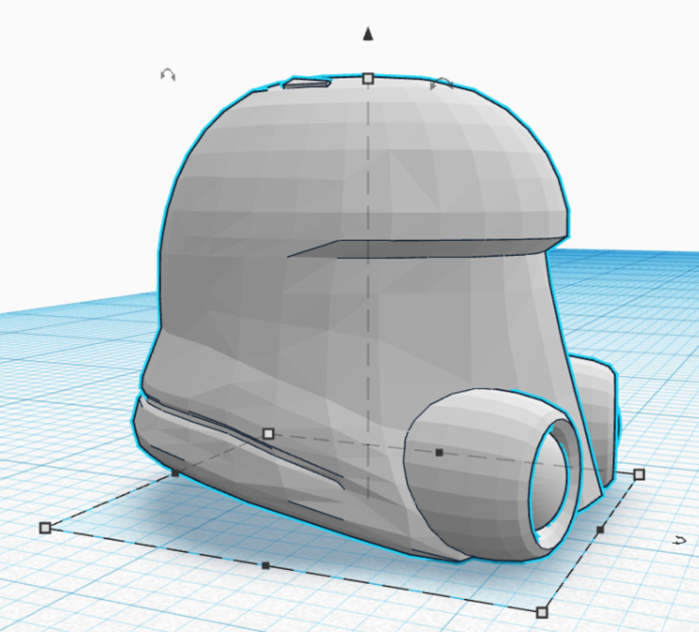Click the small vent notch on the helmet top

(306, 84)
